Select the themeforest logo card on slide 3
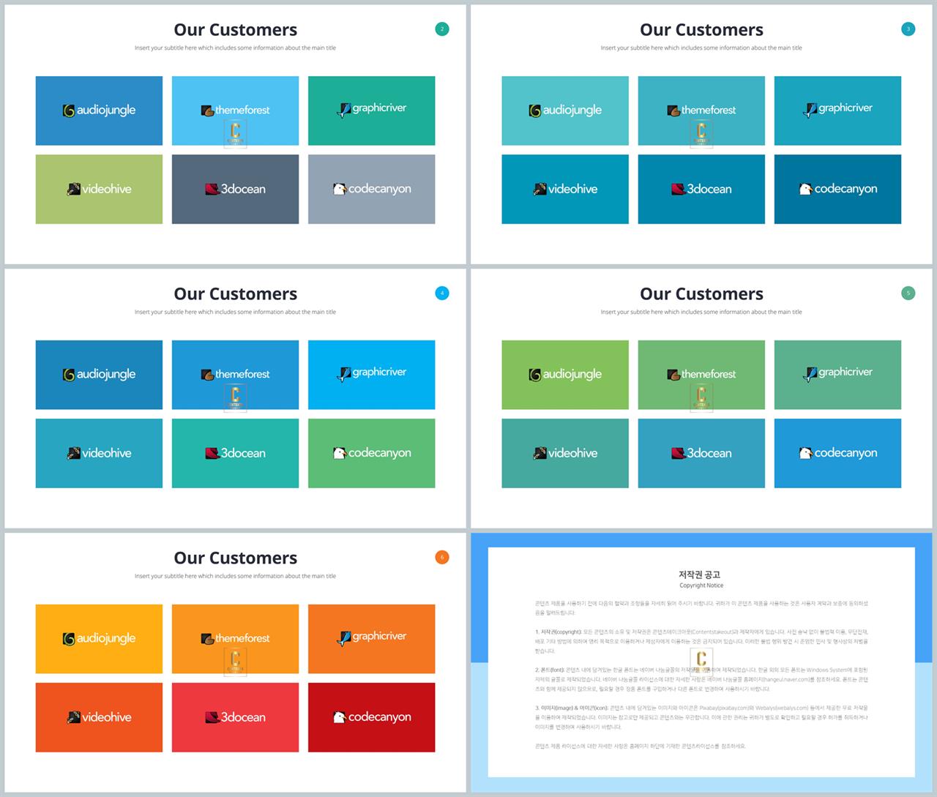This screenshot has height=797, width=937. tap(701, 111)
